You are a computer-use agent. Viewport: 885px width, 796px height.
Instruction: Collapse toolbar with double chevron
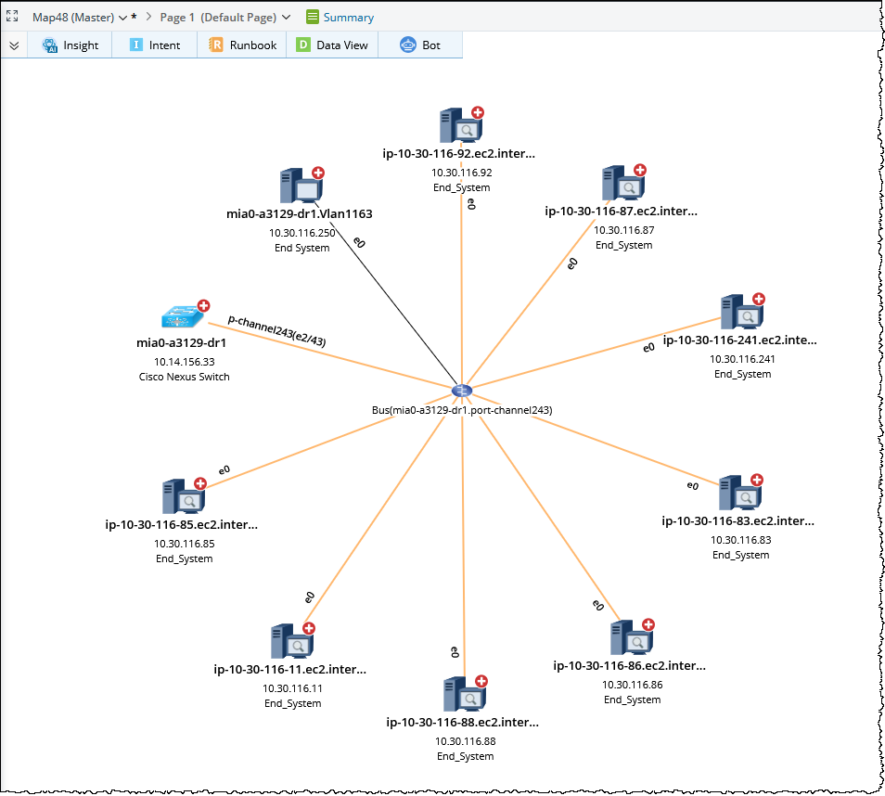point(14,45)
